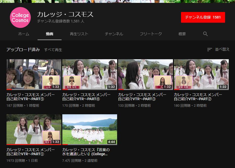
Task: Click 170 回視聴・2 時間前 metadata
Action: [x=79, y=105]
